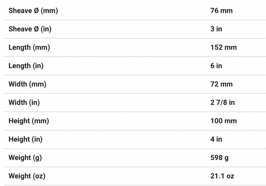Select the 6 in length value
Viewport: 266px width, 186px height.
click(216, 66)
